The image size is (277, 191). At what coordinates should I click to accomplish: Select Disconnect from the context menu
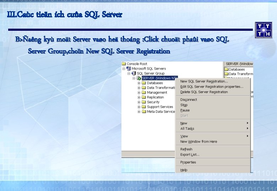tap(213, 99)
